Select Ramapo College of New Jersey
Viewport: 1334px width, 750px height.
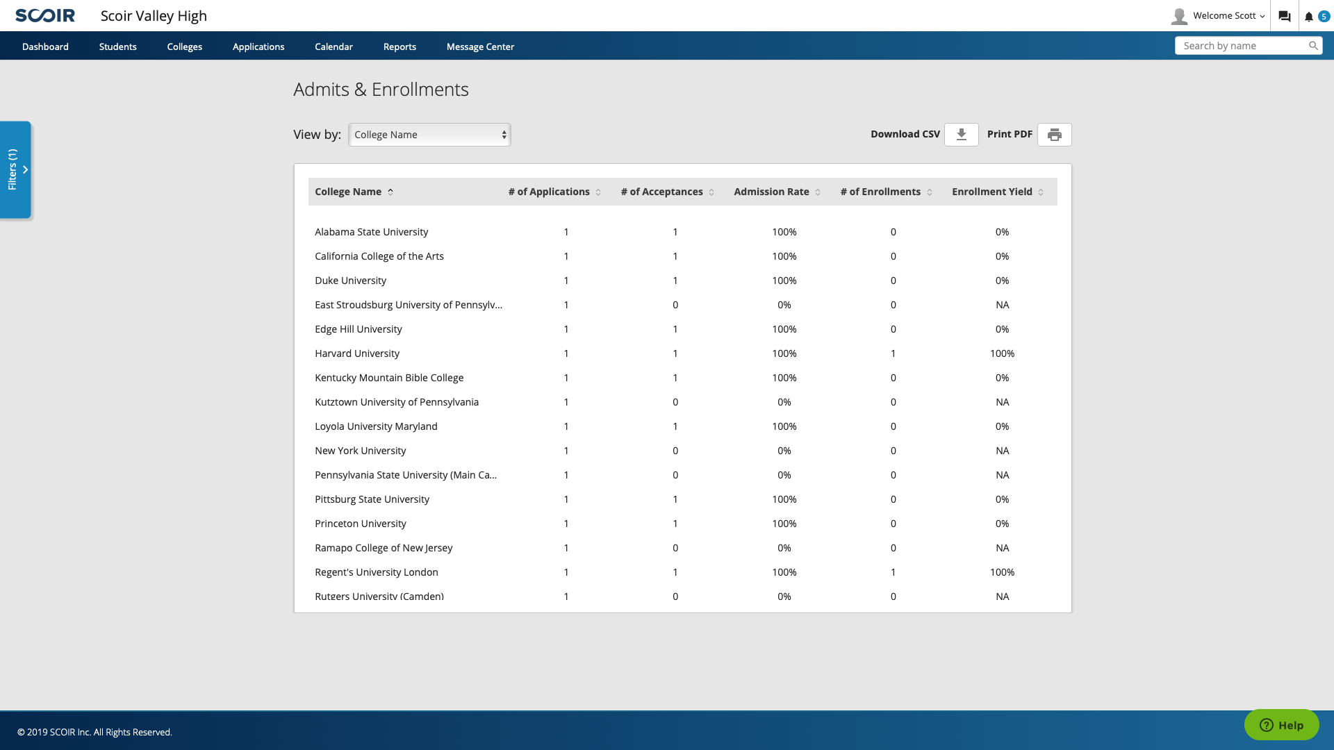tap(384, 548)
